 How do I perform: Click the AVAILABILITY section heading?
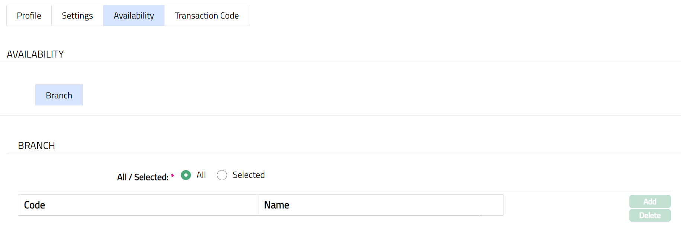point(35,54)
